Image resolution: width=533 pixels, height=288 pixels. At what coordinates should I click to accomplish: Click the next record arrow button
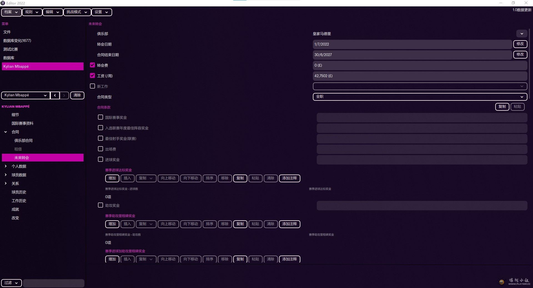(x=64, y=95)
